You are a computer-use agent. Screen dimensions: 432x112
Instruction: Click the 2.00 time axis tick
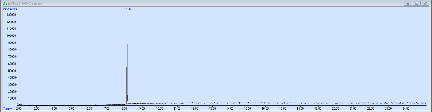click(x=19, y=108)
